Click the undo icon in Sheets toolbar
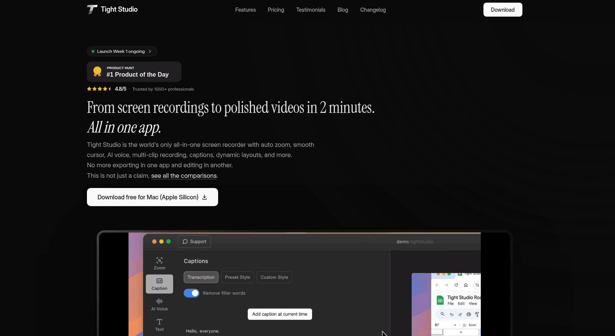The height and width of the screenshot is (336, 615). pyautogui.click(x=451, y=314)
